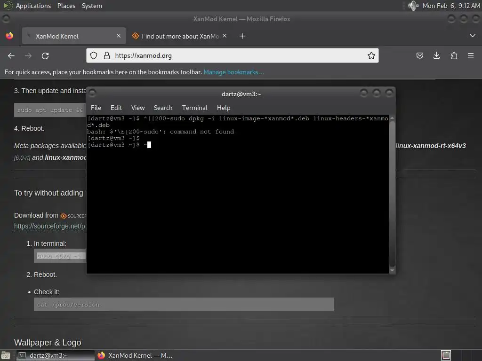Switch to the XanMod Kernel tab
Screen dimensions: 482x361
point(74,36)
